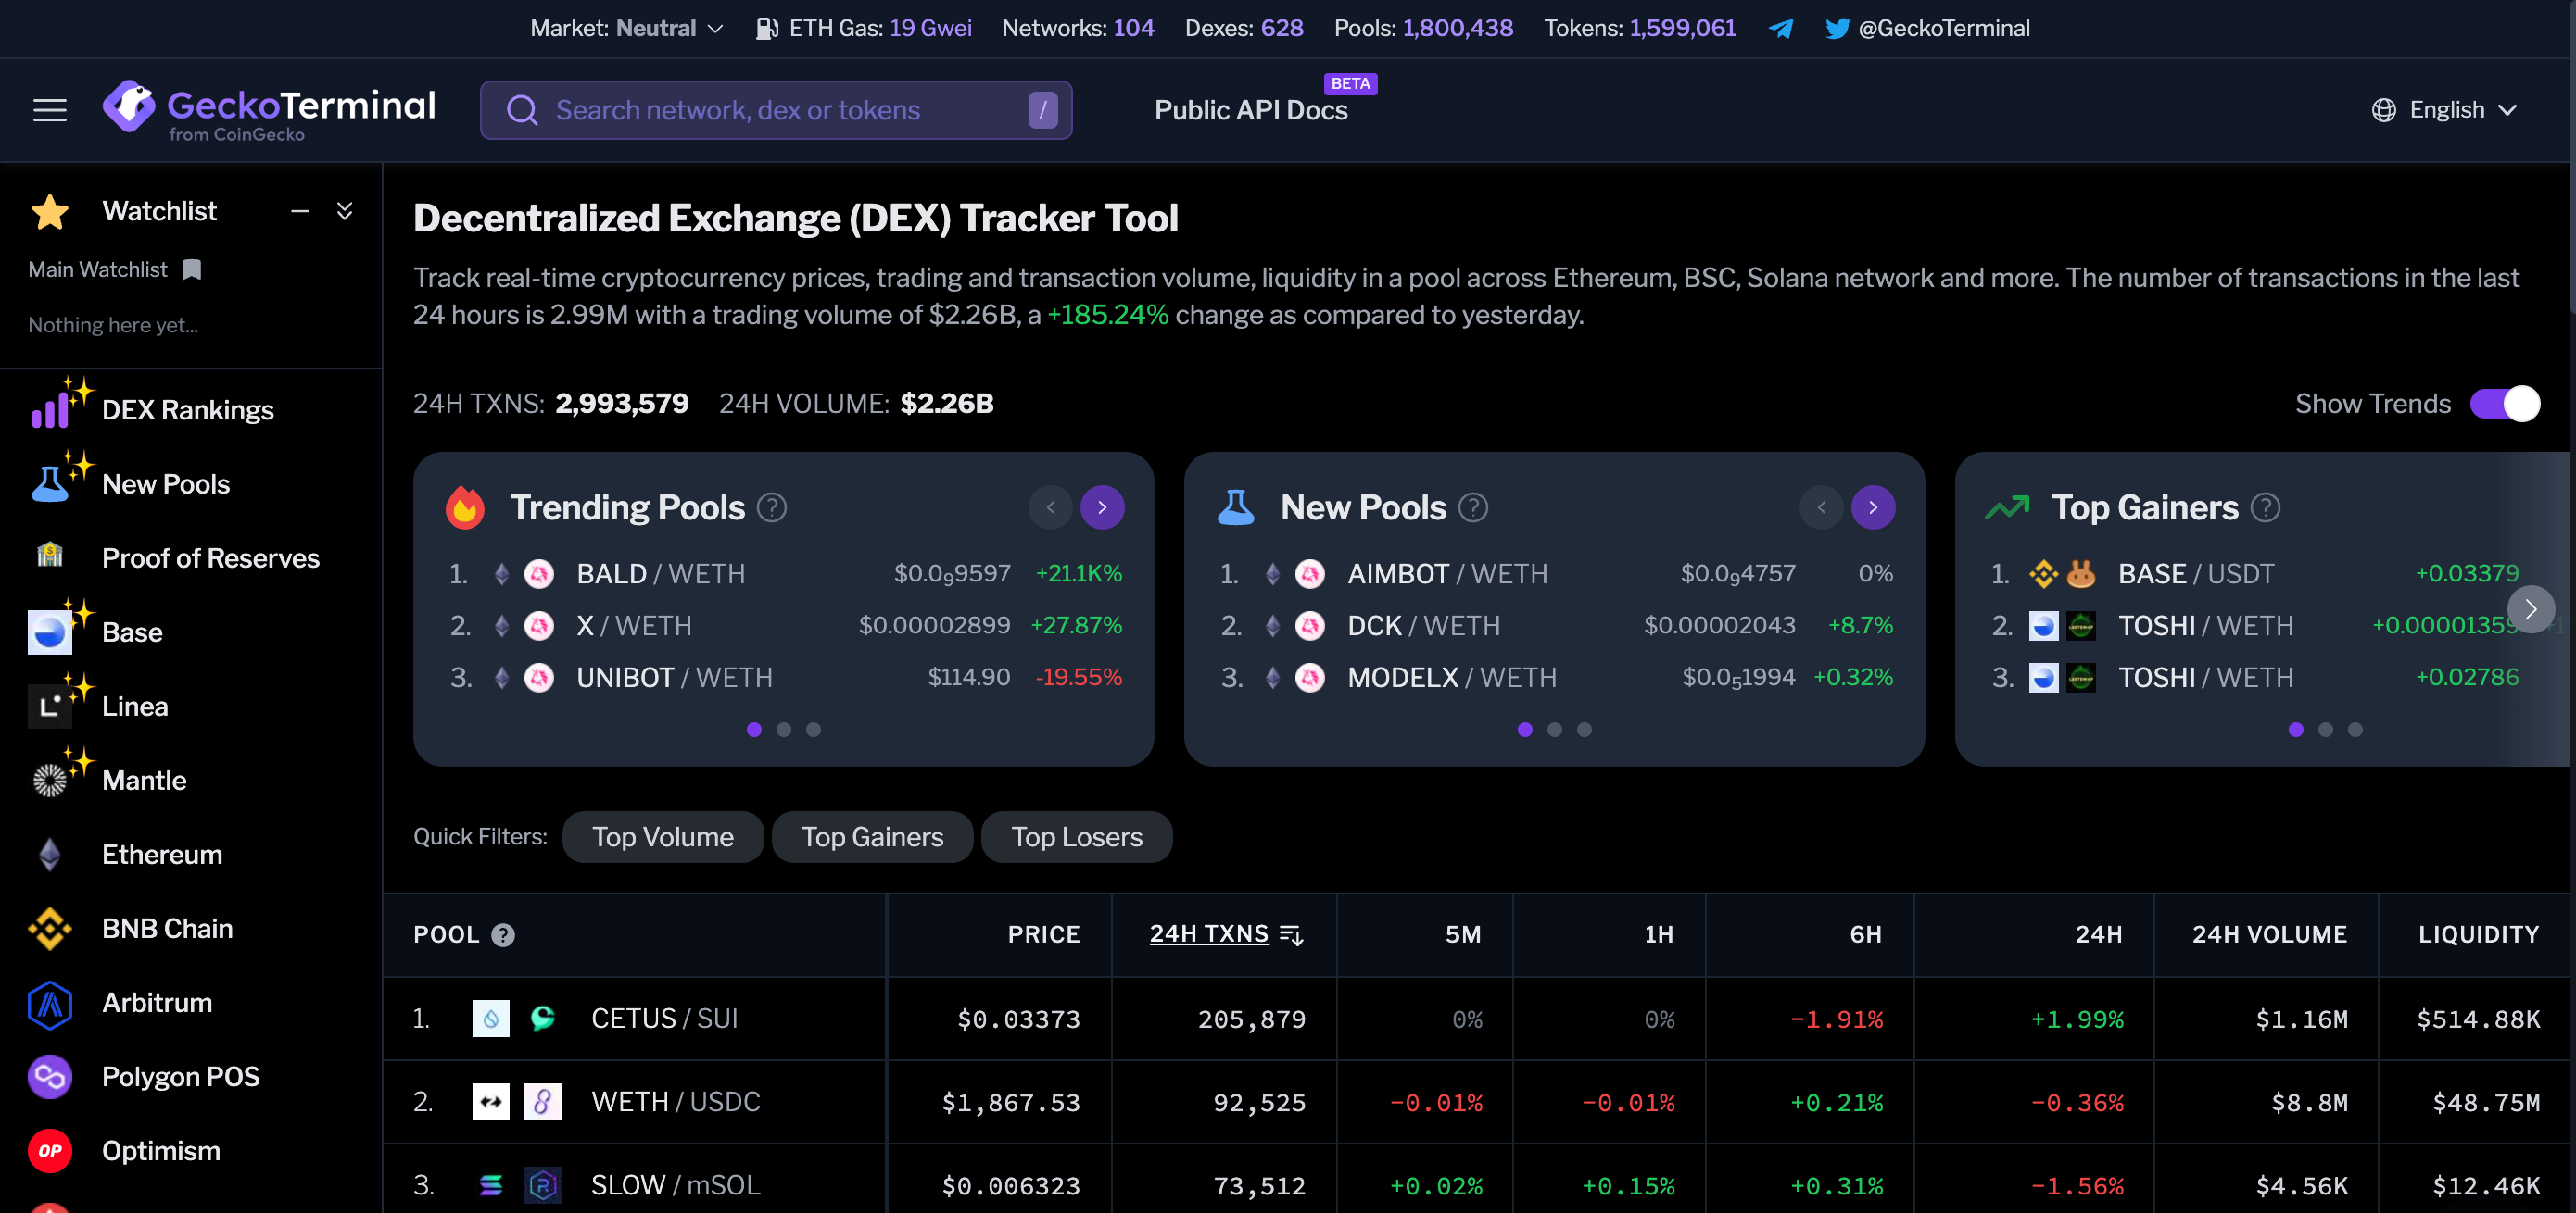Click the Top Gainers info icon
The height and width of the screenshot is (1213, 2576).
pyautogui.click(x=2264, y=507)
